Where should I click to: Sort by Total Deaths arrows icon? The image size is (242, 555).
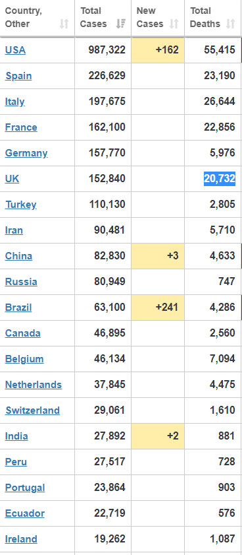pos(231,24)
